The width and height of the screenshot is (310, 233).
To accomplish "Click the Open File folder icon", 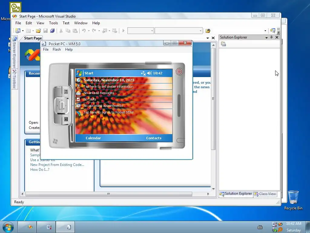I will pos(38,31).
